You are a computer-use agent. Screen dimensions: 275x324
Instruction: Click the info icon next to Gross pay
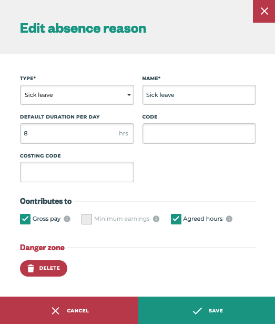pos(67,219)
